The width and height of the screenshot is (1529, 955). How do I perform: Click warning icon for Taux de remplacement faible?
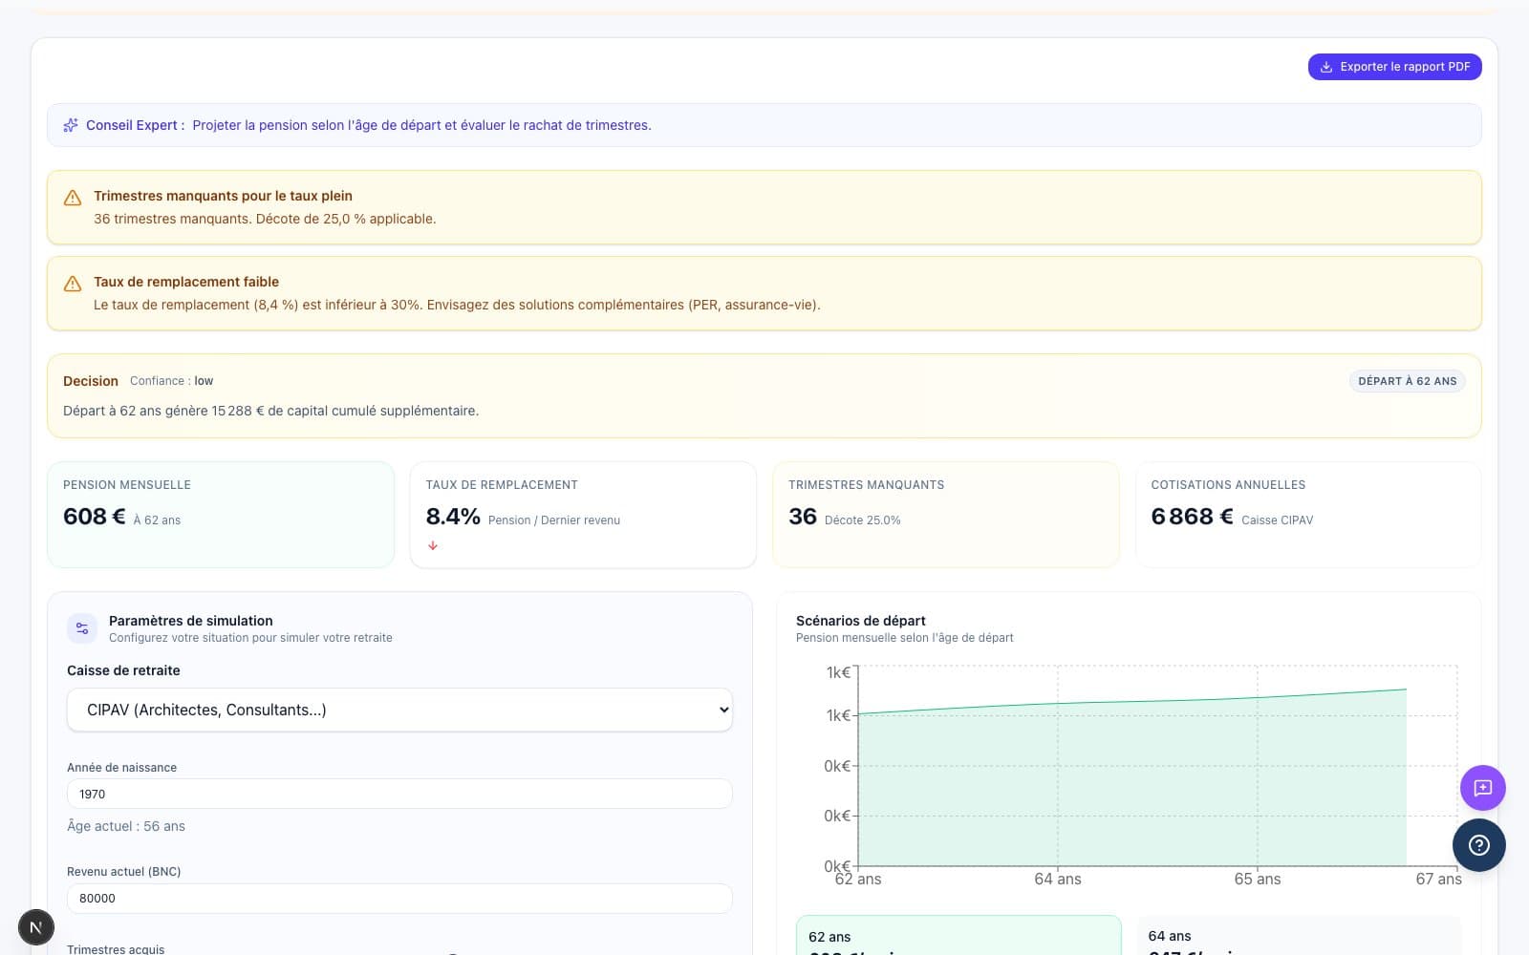72,284
